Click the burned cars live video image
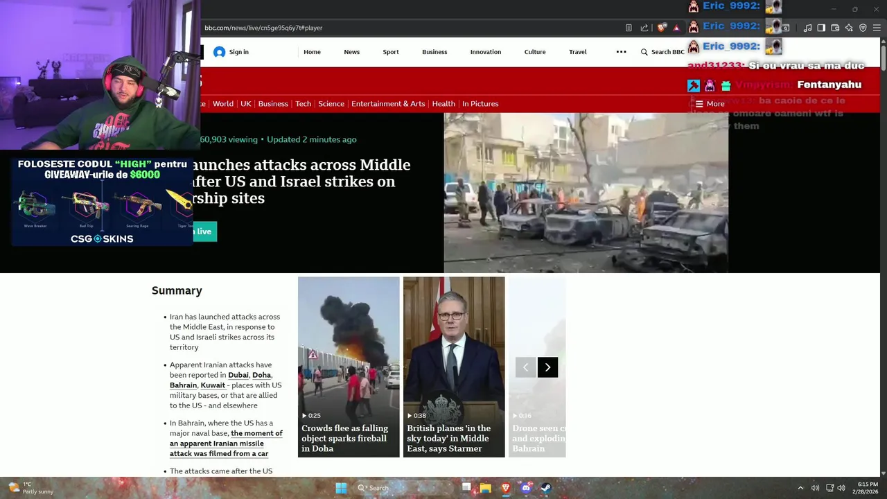 (x=586, y=193)
